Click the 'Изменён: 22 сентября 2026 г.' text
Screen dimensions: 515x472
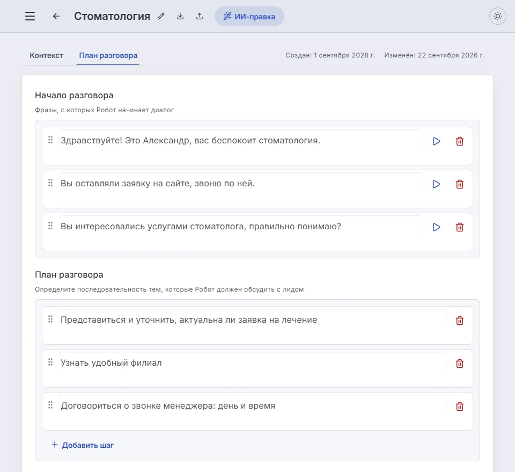(434, 55)
